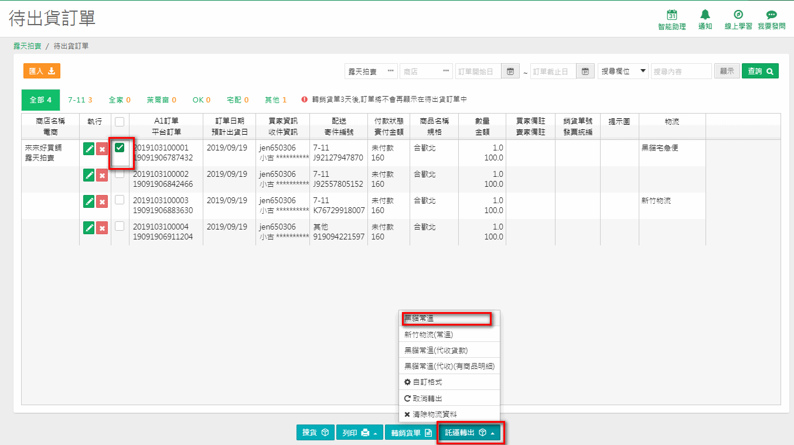
Task: Switch to the 全家 tab
Action: pos(120,100)
